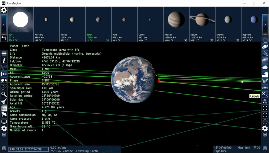Click the date and time input field

(x=28, y=149)
